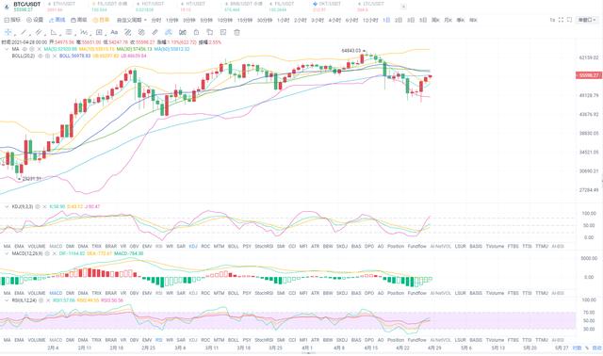Image resolution: width=603 pixels, height=356 pixels.
Task: Switch to the ETH/USDT symbol tab
Action: click(x=61, y=7)
